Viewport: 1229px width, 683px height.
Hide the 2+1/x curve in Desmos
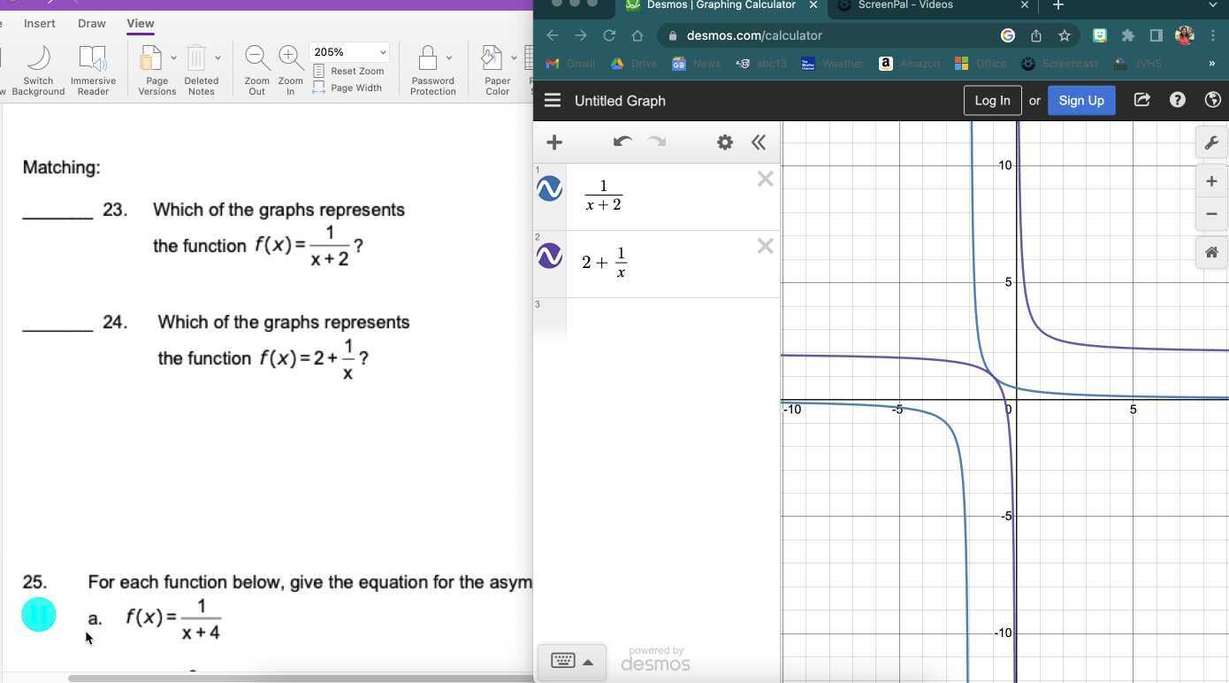click(x=549, y=256)
